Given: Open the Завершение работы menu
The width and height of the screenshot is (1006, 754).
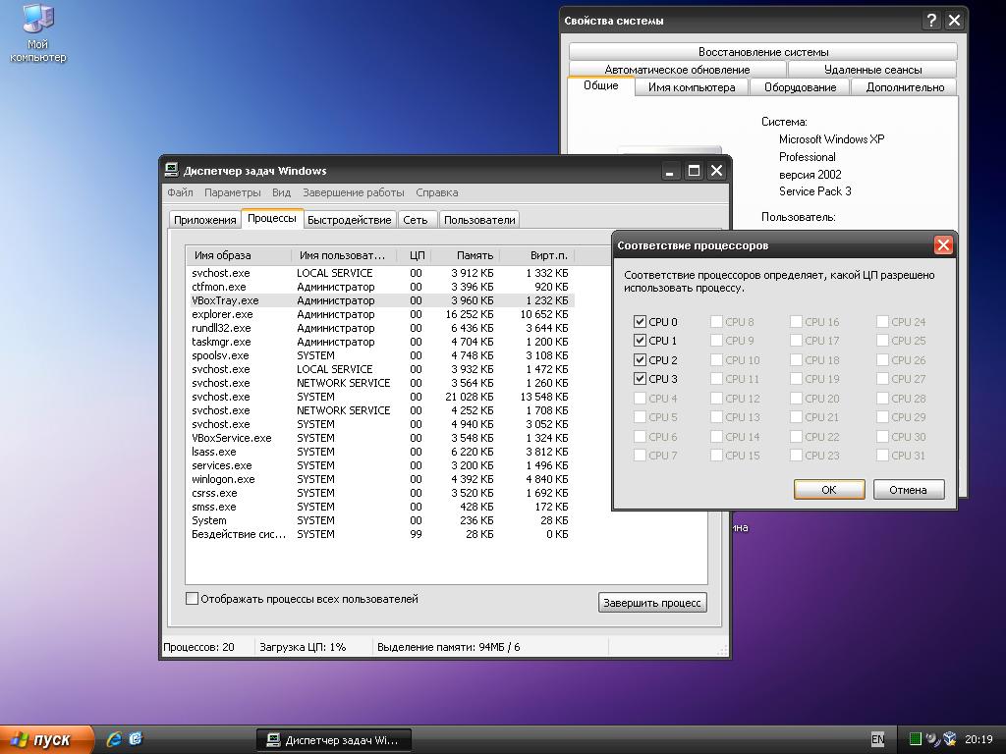Looking at the screenshot, I should tap(353, 192).
